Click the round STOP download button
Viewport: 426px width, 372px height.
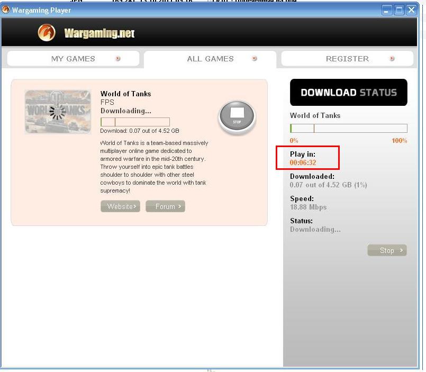point(237,117)
